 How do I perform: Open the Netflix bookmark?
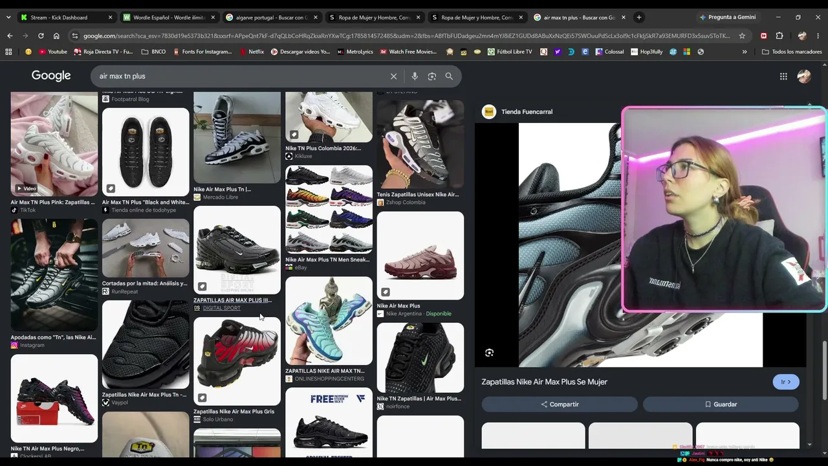252,52
